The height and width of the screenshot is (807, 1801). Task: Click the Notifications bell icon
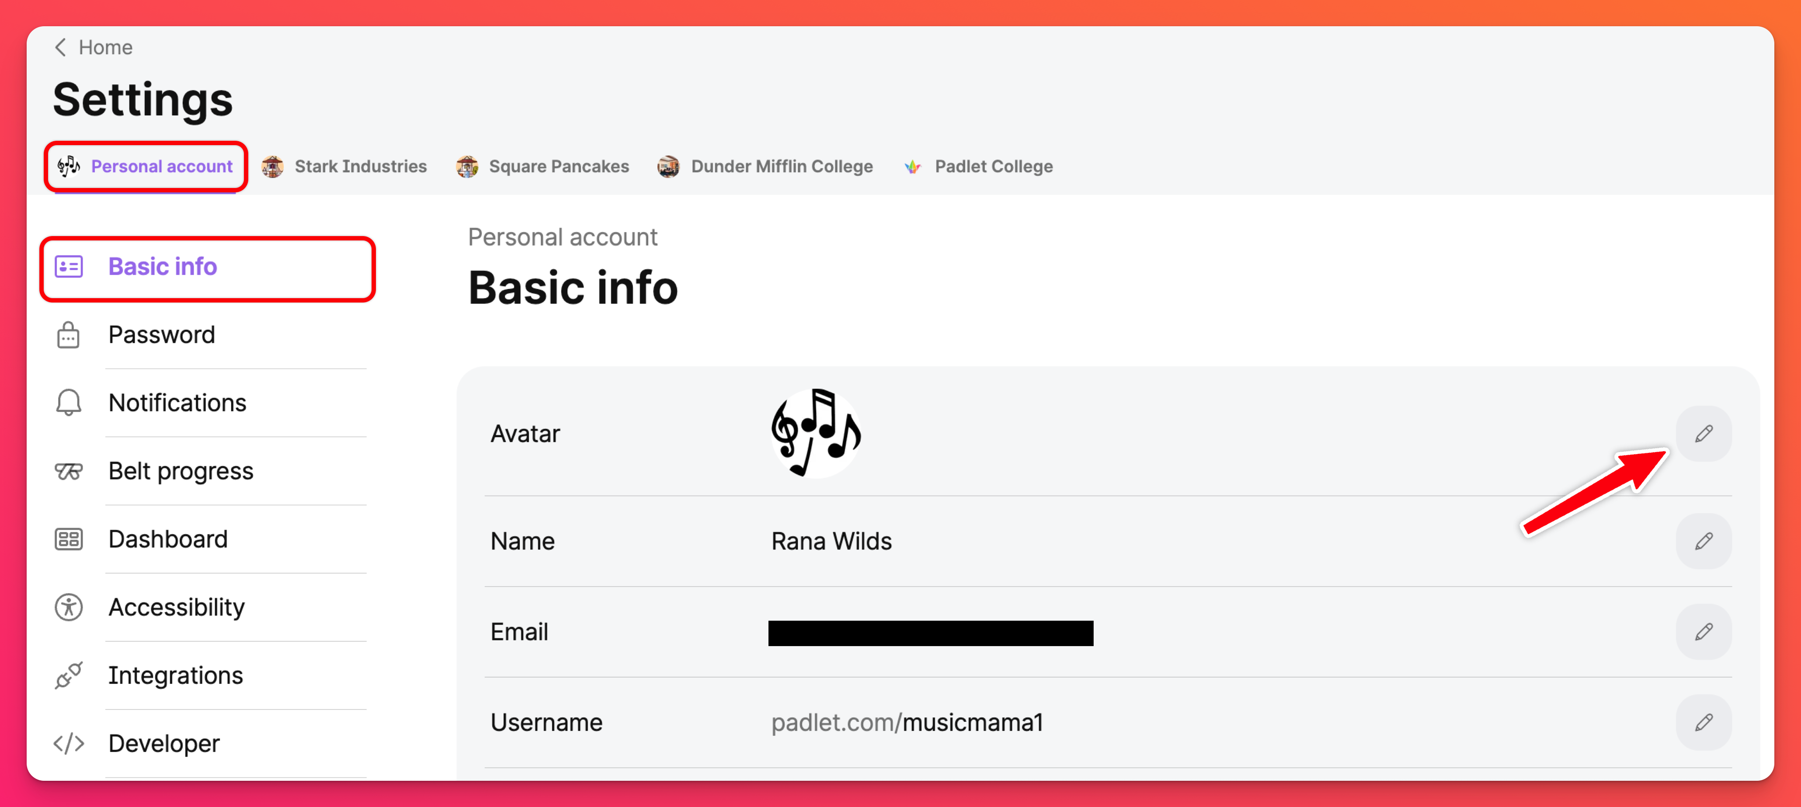tap(68, 403)
